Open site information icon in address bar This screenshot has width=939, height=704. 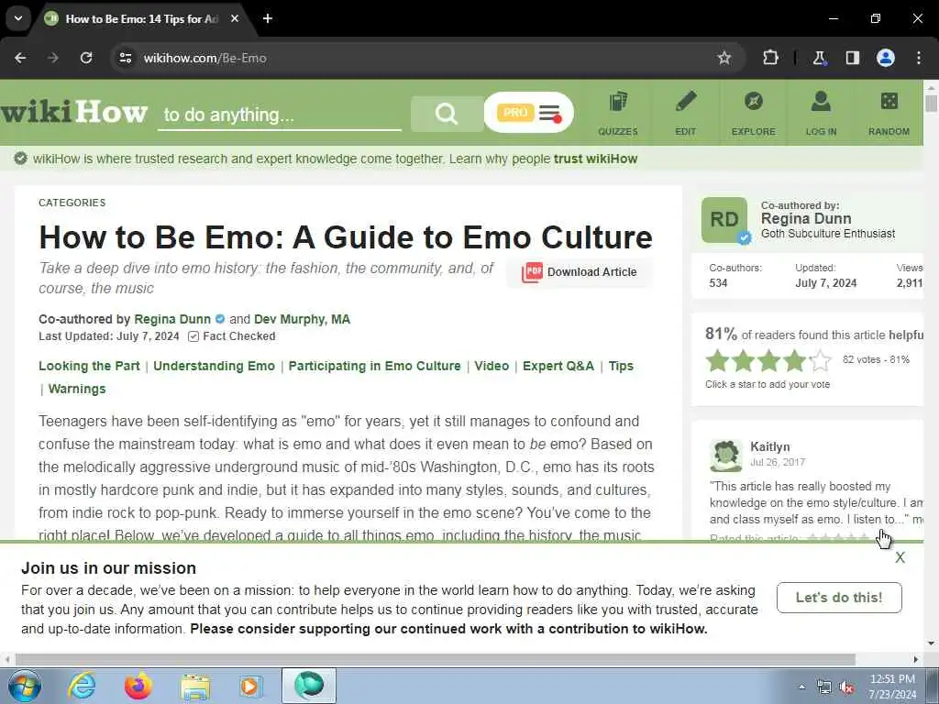(x=125, y=58)
